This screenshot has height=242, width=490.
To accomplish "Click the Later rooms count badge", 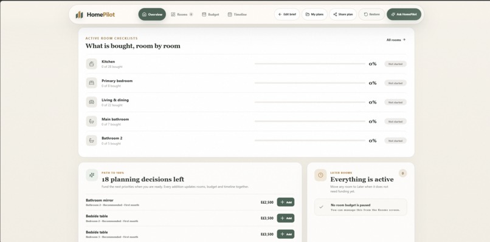I will (402, 173).
